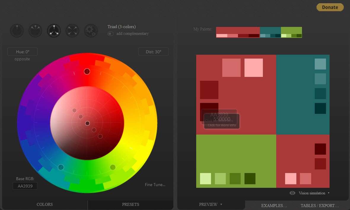Viewport: 350px width, 210px height.
Task: Enable the add complementary option
Action: pos(110,33)
